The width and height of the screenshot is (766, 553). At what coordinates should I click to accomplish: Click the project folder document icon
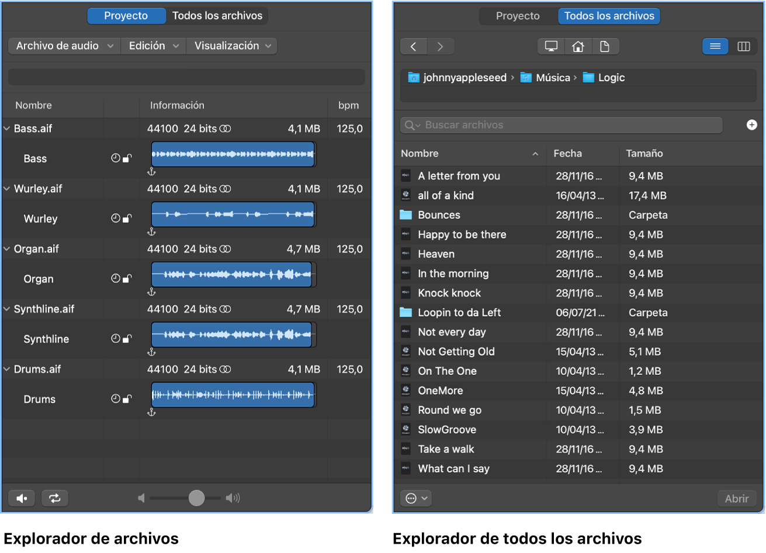(605, 46)
